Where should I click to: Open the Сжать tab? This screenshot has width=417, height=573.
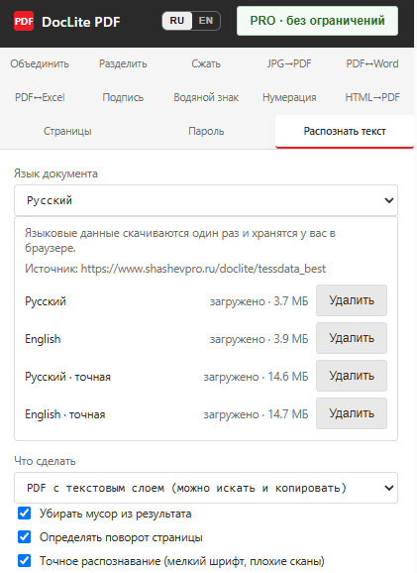(206, 63)
